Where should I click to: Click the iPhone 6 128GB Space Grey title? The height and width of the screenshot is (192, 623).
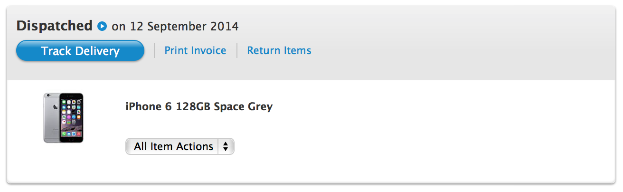199,106
